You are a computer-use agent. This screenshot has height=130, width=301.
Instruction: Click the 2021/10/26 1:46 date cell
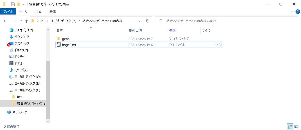click(141, 45)
